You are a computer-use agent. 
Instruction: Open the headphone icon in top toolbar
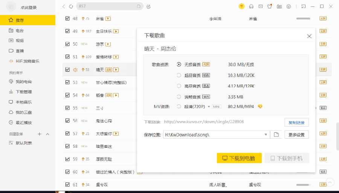coord(251,6)
